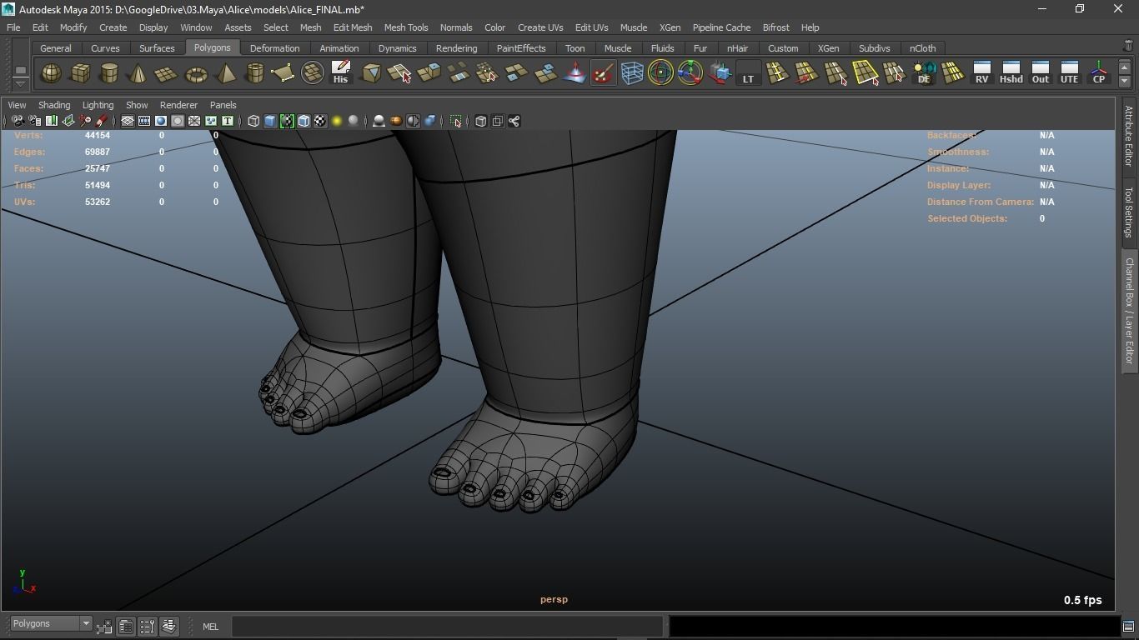The height and width of the screenshot is (640, 1139).
Task: Open the Hshd Hypershade shelf icon
Action: coord(1011,73)
